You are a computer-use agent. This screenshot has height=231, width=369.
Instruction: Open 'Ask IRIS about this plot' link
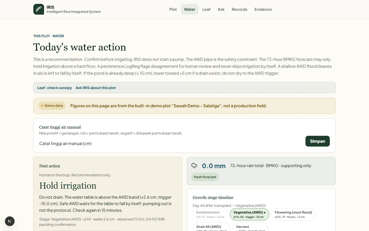(x=96, y=88)
